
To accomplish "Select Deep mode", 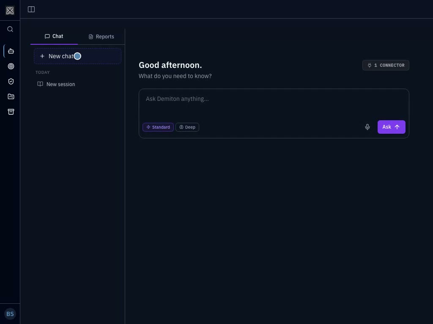I will coord(187,127).
